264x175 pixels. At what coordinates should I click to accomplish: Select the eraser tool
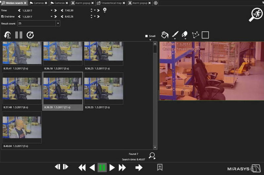coord(185,34)
